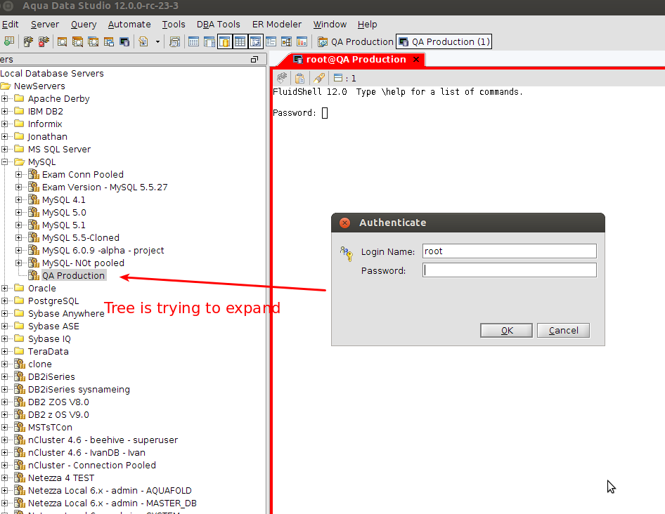Viewport: 665px width, 514px height.
Task: Select Netezza 4 TEST server
Action: [x=61, y=478]
